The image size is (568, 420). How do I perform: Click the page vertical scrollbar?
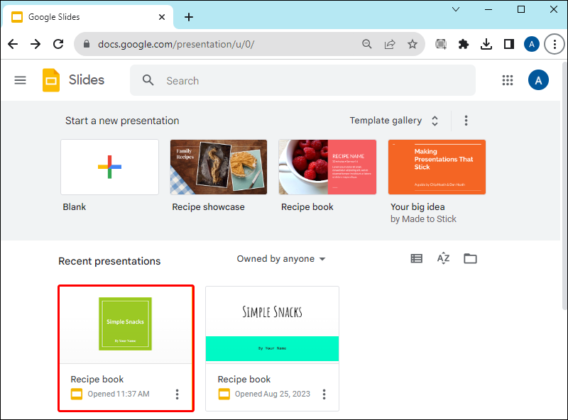564,184
